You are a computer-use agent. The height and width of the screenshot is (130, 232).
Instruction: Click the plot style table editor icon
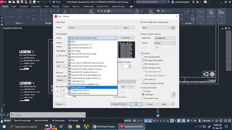(x=173, y=27)
